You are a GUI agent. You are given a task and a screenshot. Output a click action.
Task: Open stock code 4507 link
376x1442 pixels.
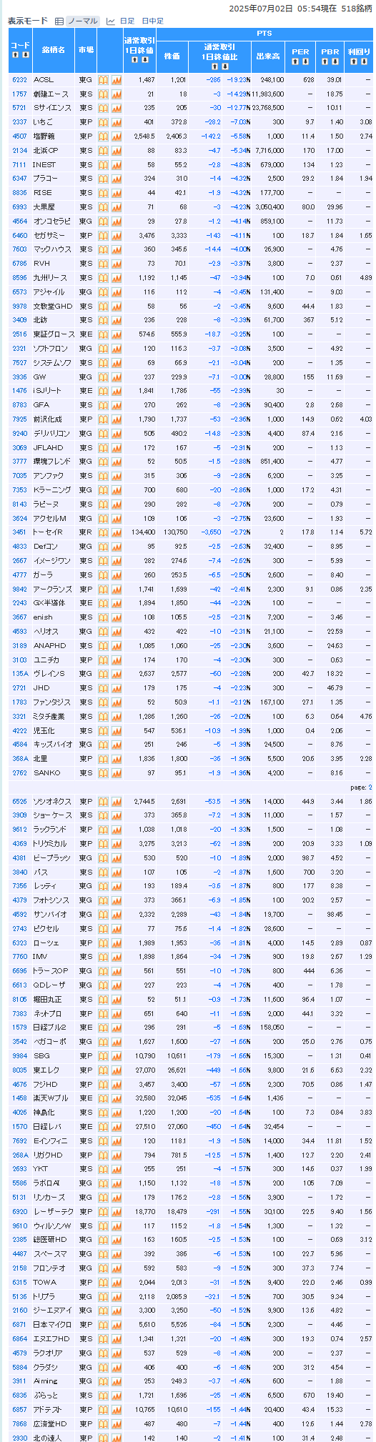pyautogui.click(x=19, y=136)
